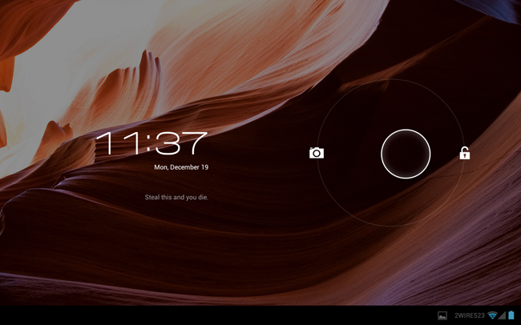Click the 11:37 lock screen clock
This screenshot has height=325, width=521.
click(x=151, y=144)
